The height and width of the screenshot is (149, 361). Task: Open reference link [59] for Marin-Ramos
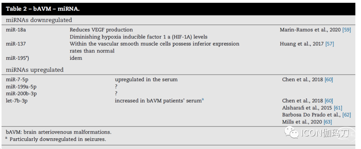[347, 30]
